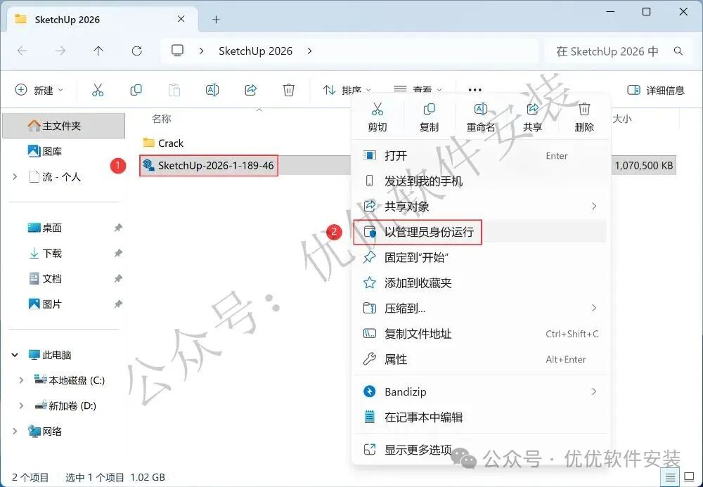The height and width of the screenshot is (487, 703).
Task: Open the 新建 dropdown
Action: pos(39,90)
